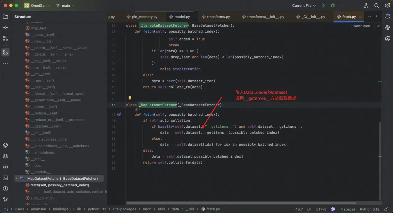Click line number 50 in the gutter
This screenshot has width=393, height=213.
(113, 132)
